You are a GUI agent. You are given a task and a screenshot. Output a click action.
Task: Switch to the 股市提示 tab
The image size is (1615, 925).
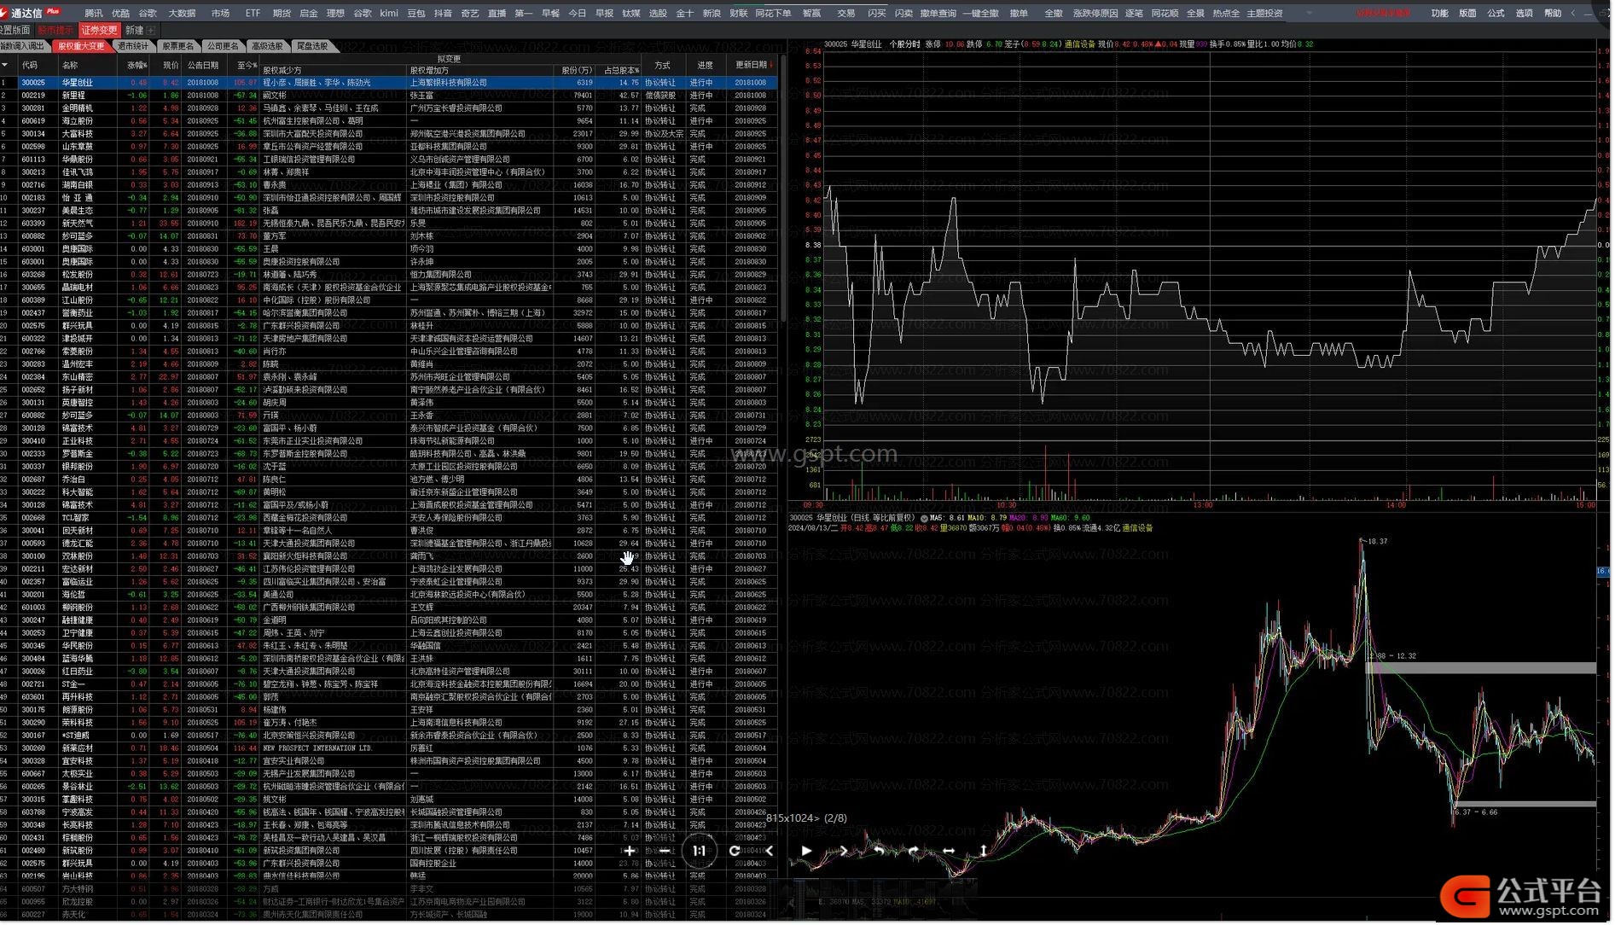(56, 31)
